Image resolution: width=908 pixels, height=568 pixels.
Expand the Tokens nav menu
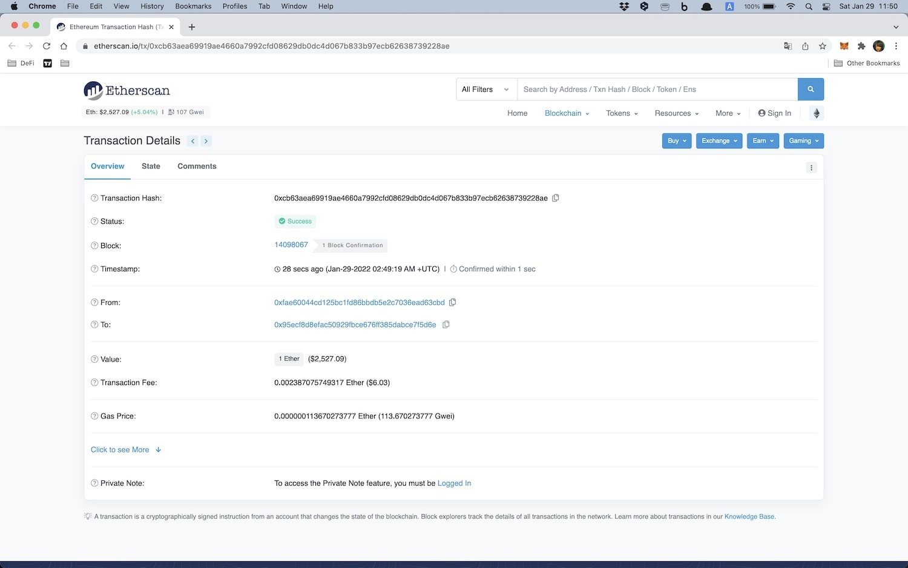click(x=622, y=113)
